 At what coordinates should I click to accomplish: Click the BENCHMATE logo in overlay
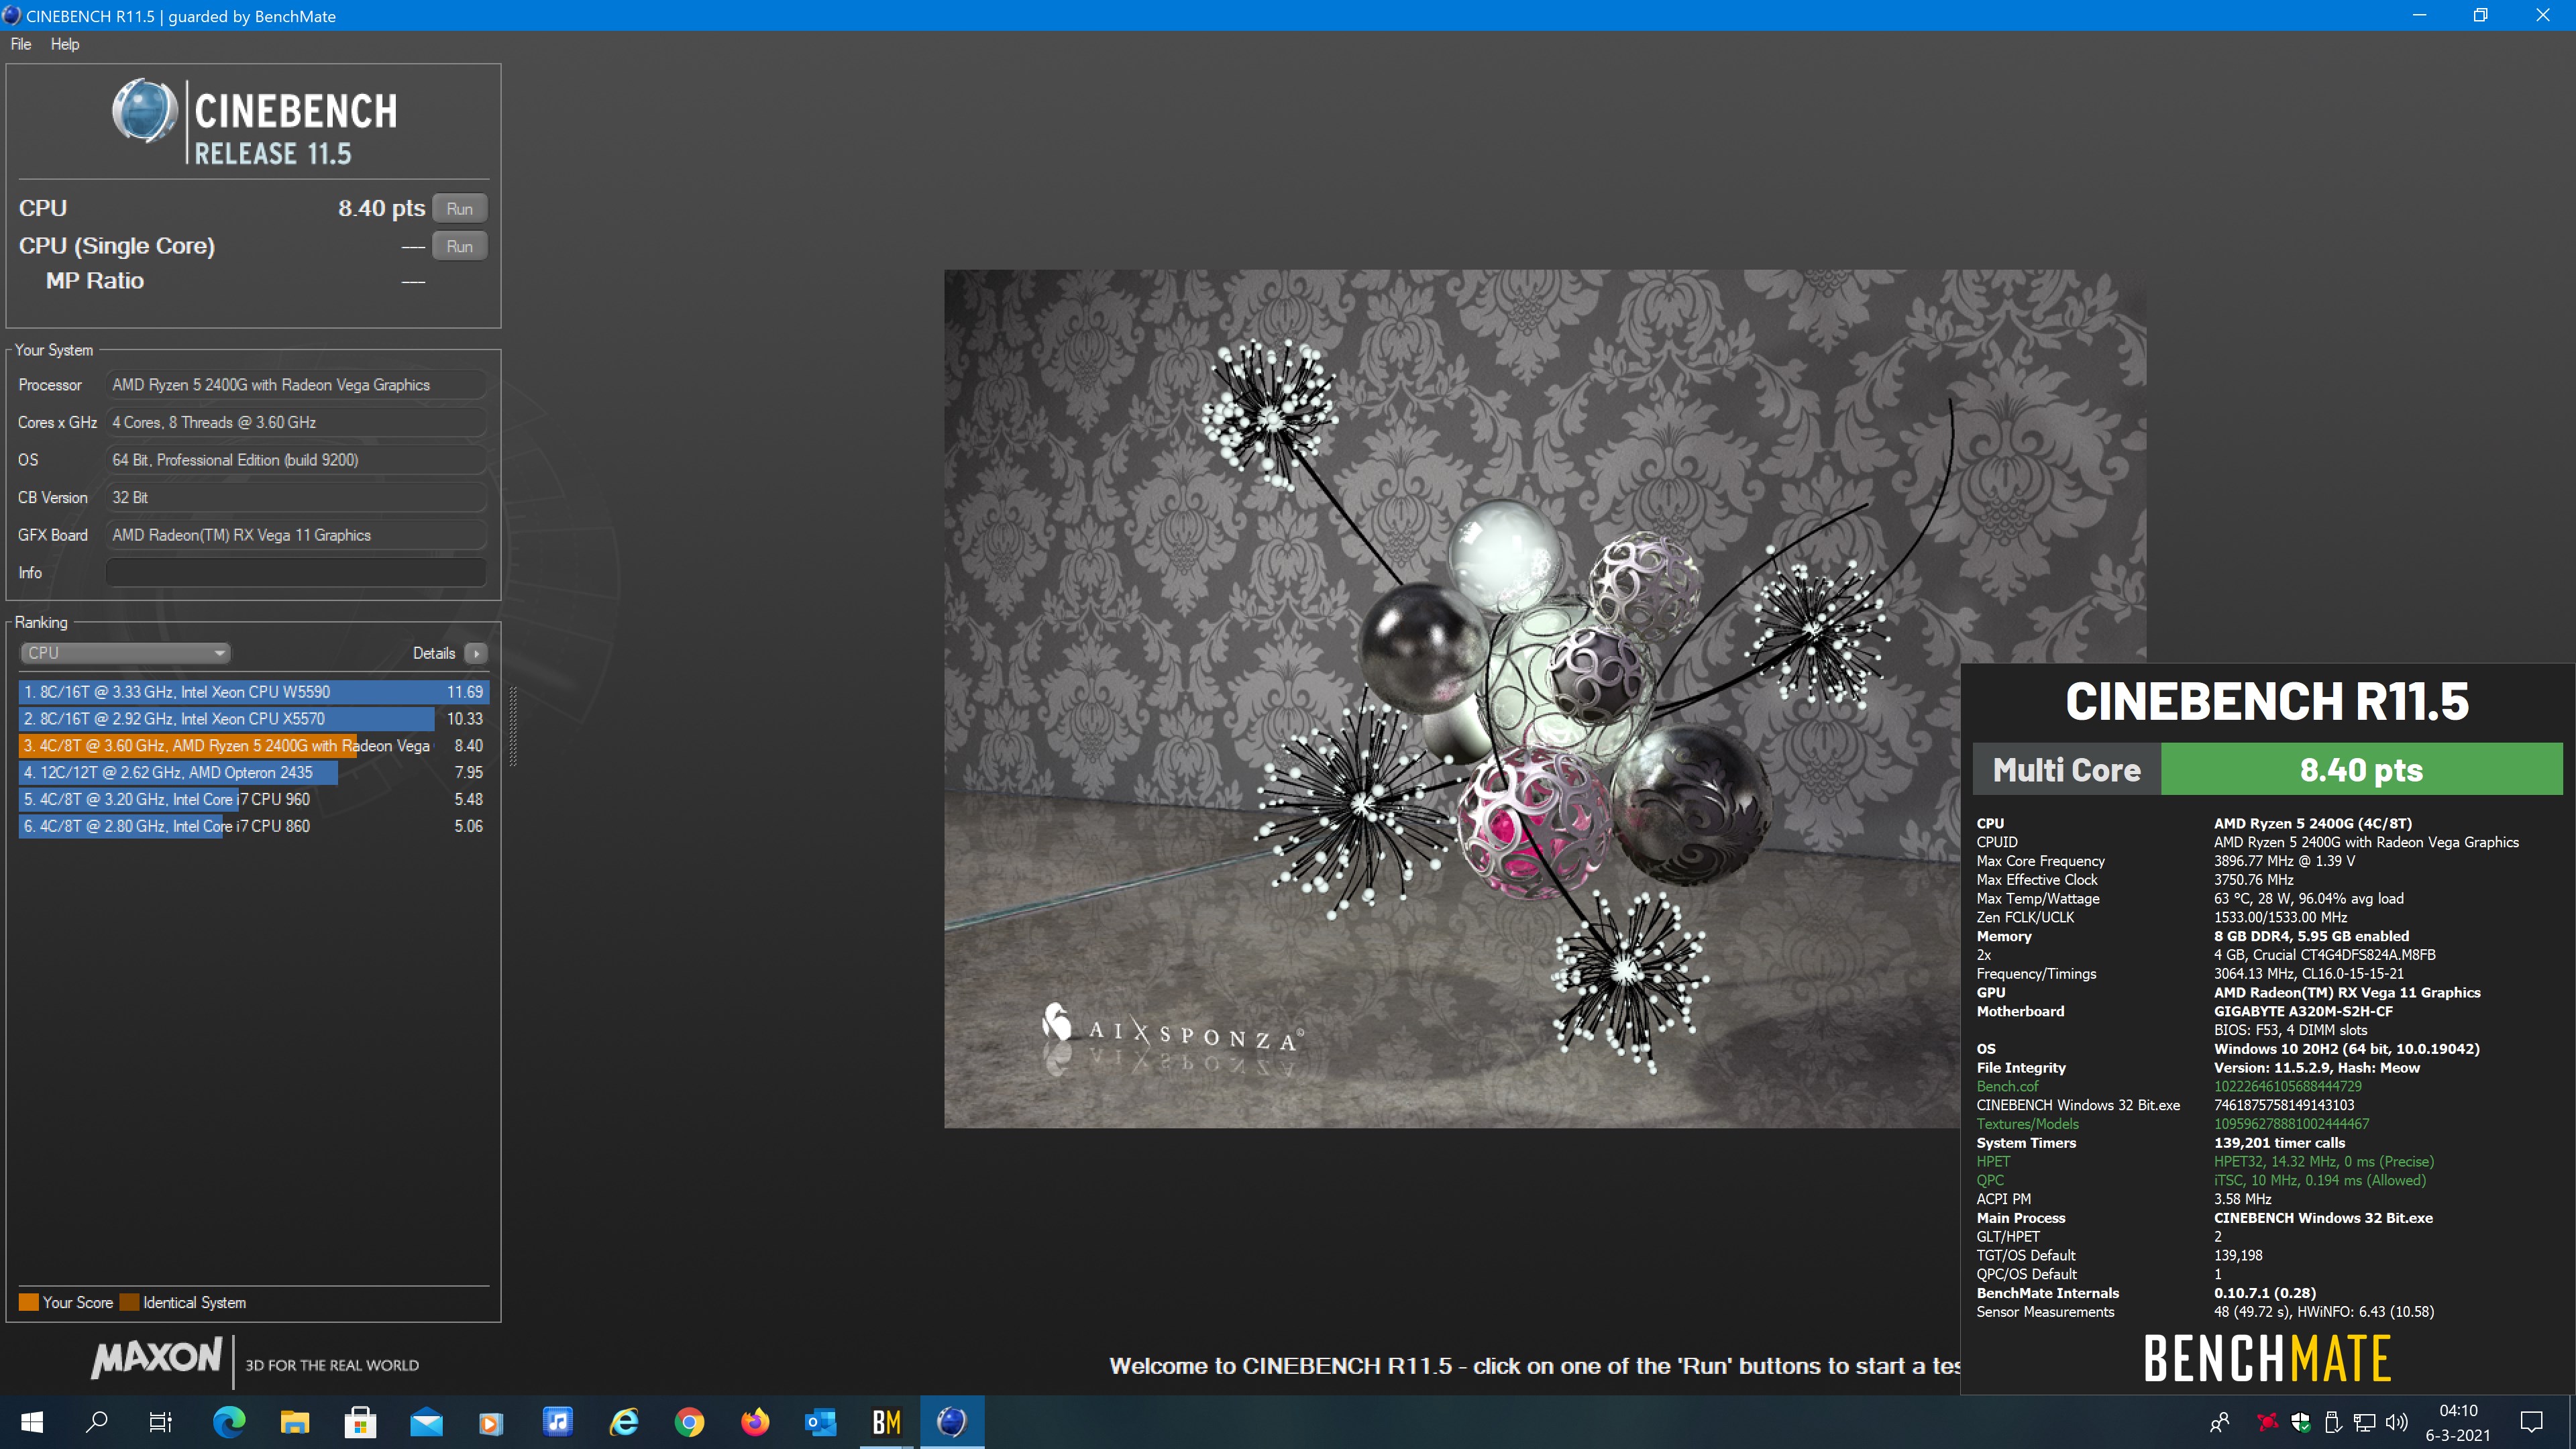pyautogui.click(x=2267, y=1358)
